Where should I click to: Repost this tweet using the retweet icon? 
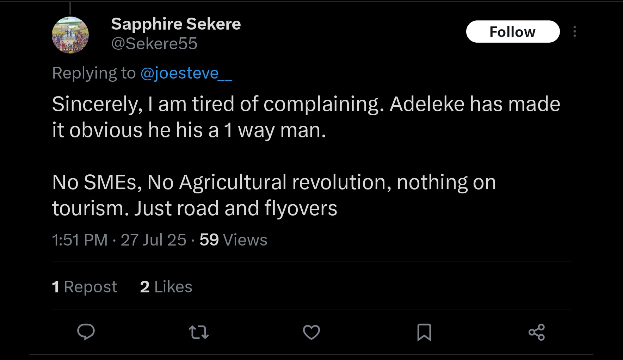pos(199,332)
